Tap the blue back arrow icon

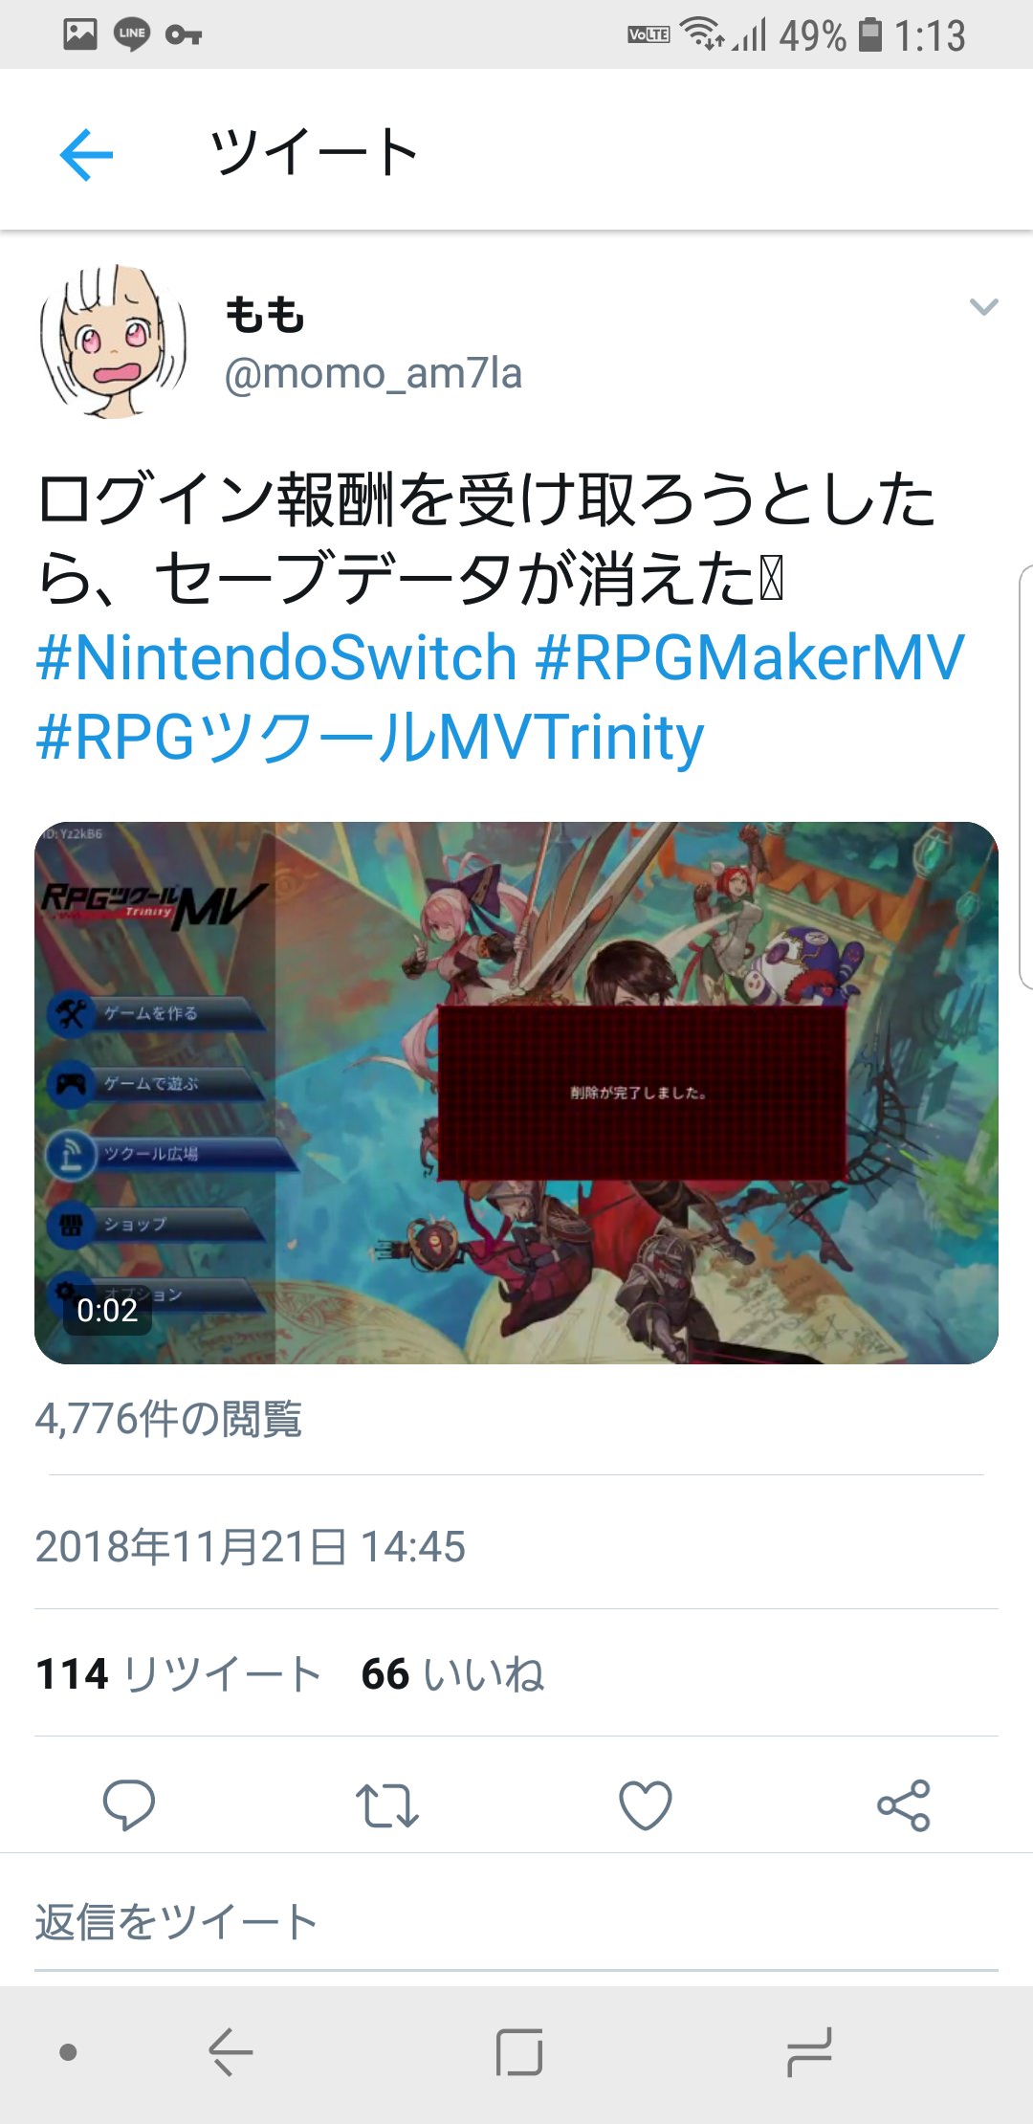86,153
